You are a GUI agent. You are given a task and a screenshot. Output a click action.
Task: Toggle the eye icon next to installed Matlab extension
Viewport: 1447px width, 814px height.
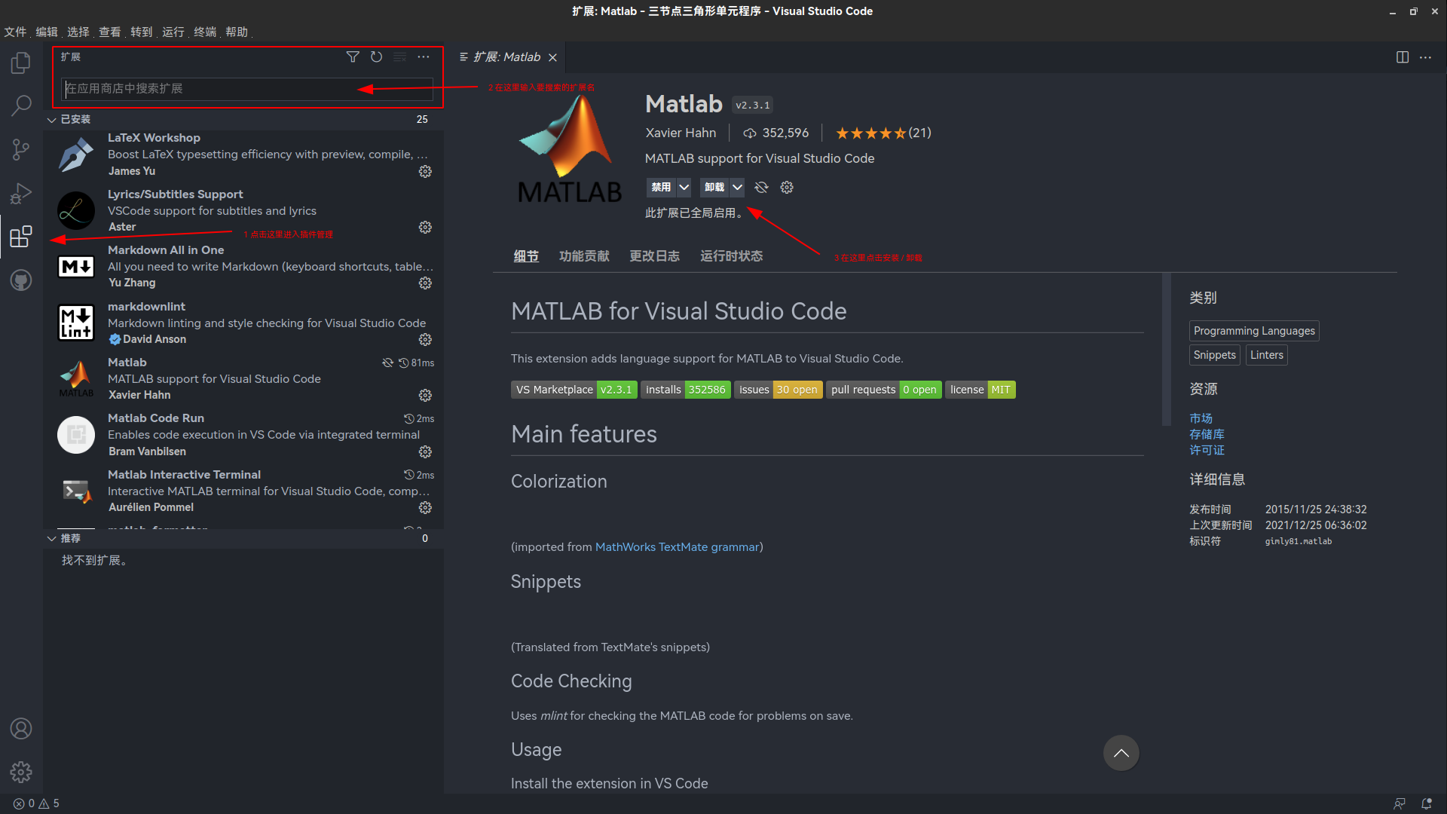coord(387,363)
